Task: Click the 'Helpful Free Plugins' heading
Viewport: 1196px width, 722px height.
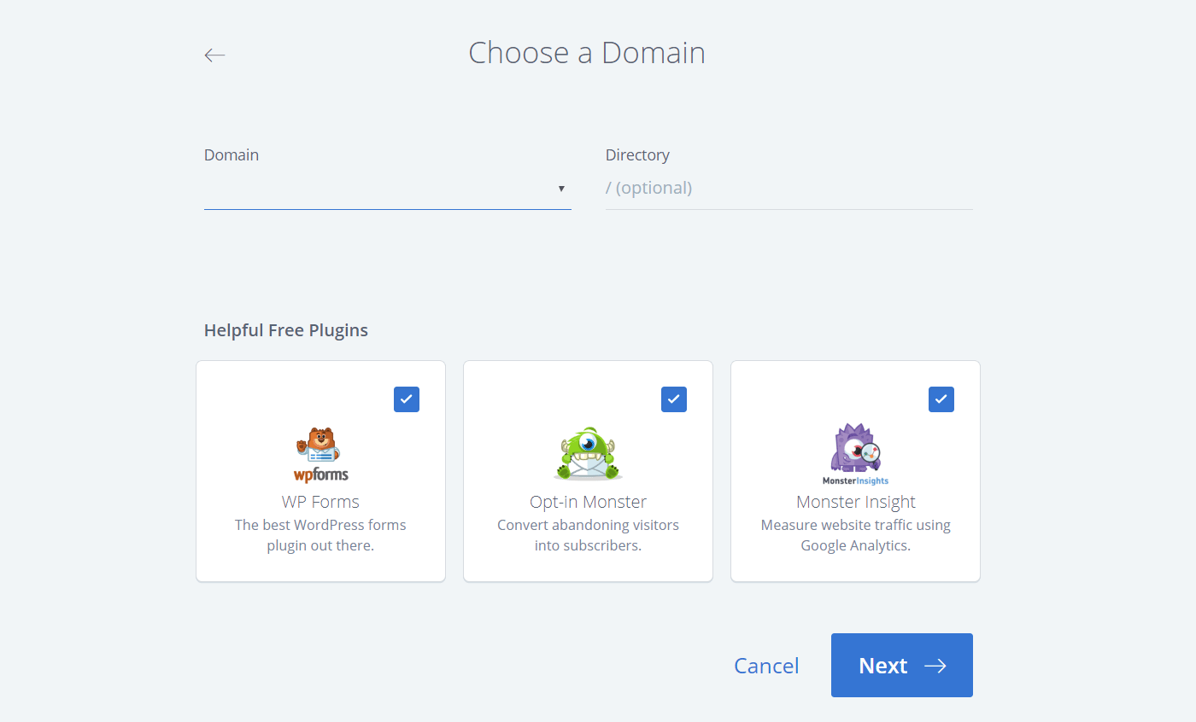Action: [286, 330]
